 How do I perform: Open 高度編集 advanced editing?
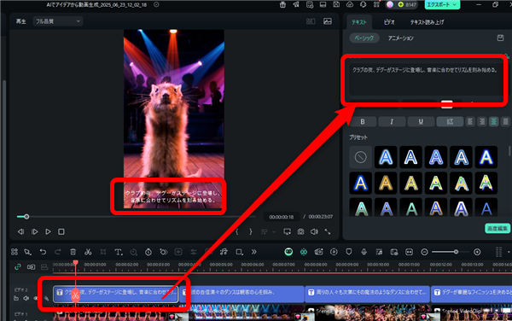pyautogui.click(x=497, y=228)
